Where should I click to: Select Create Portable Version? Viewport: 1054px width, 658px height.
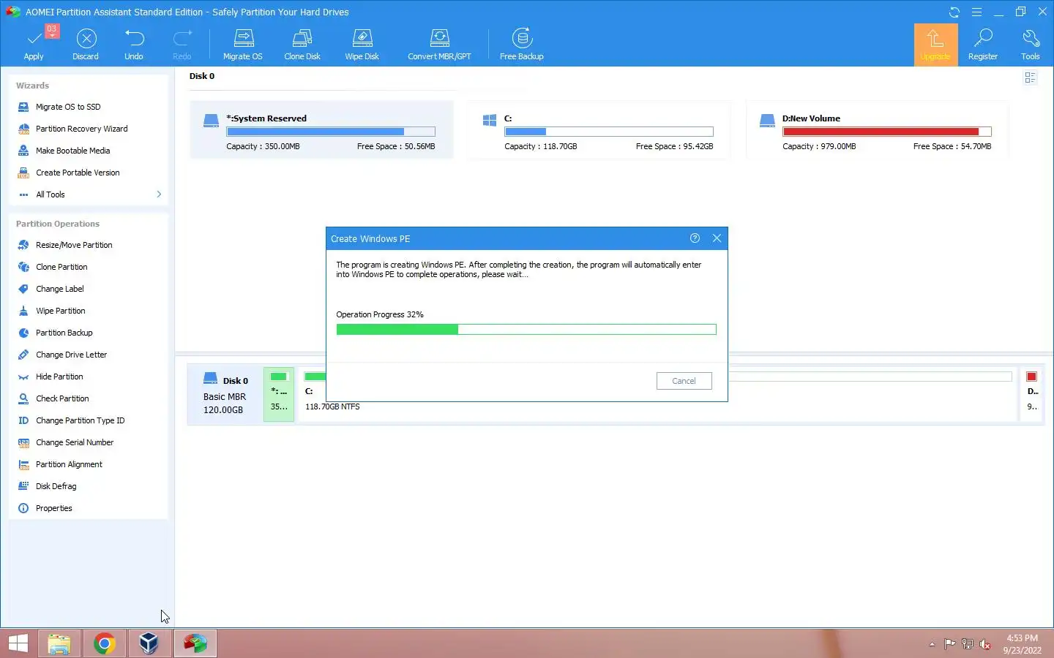coord(78,173)
